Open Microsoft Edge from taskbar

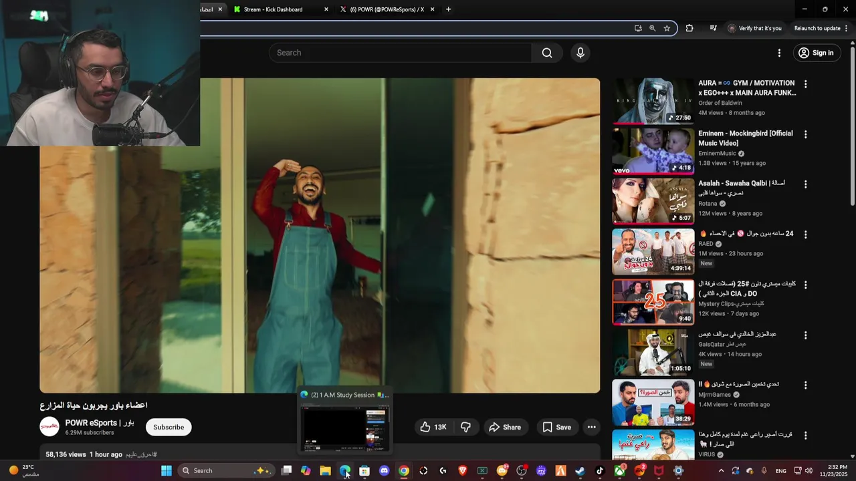pos(344,470)
